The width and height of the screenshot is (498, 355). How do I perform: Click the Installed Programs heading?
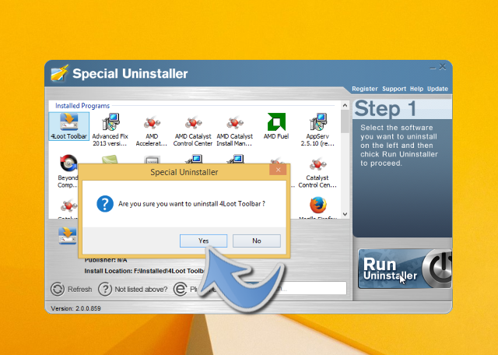click(82, 106)
